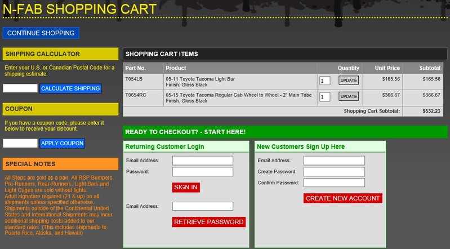This screenshot has width=450, height=249.
Task: Select quantity box for Tacoma Light Bar
Action: click(324, 81)
